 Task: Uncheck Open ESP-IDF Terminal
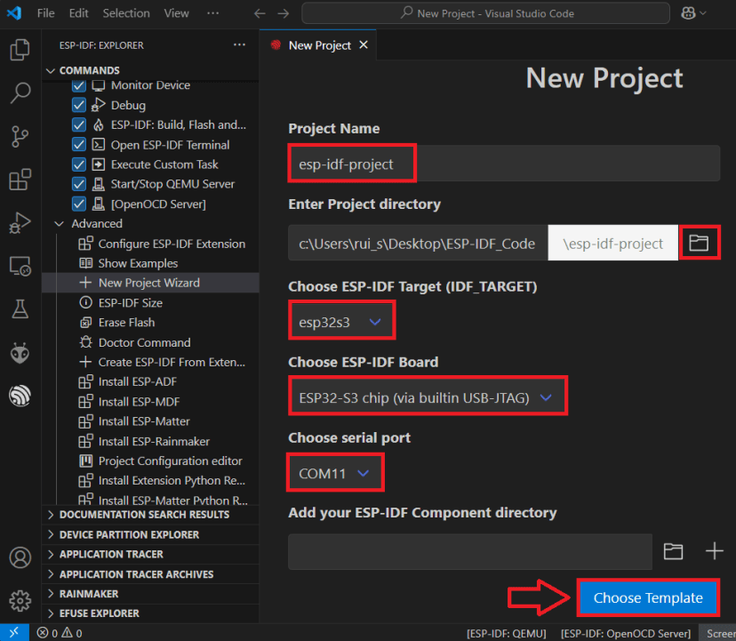(77, 144)
